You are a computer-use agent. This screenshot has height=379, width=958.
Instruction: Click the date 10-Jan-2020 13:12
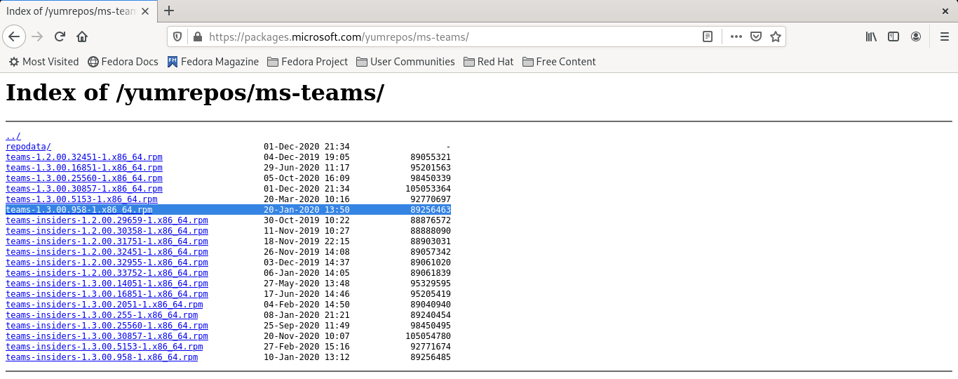click(306, 357)
